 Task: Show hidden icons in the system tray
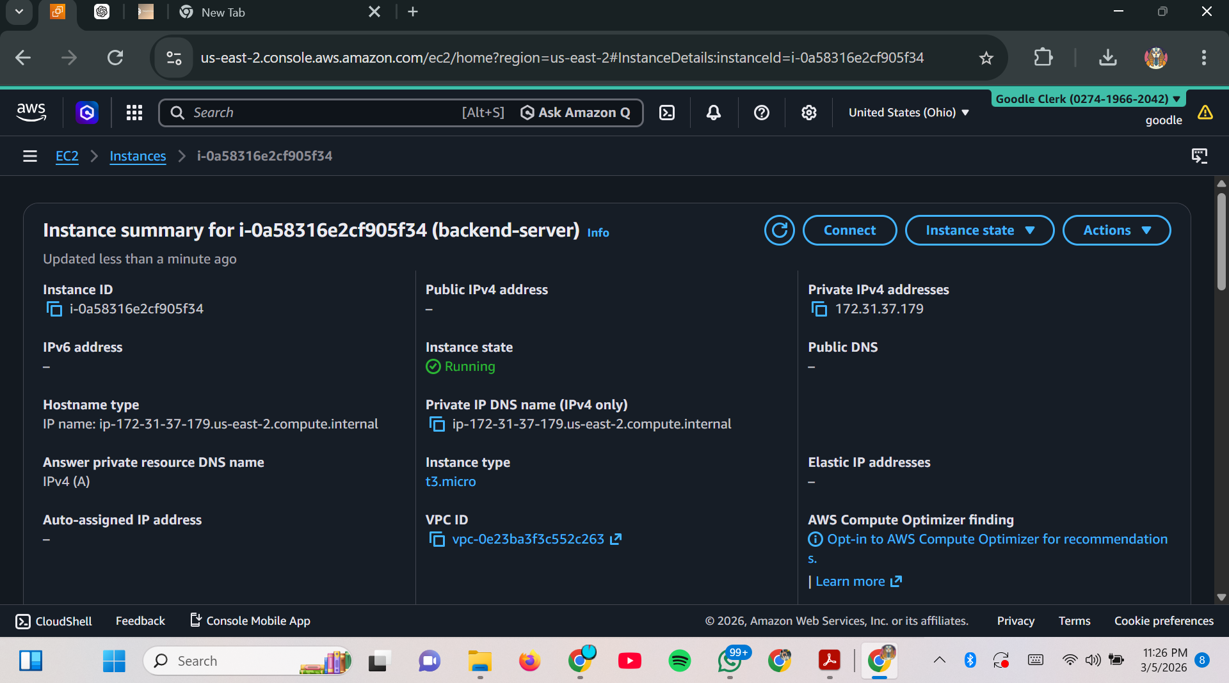939,660
